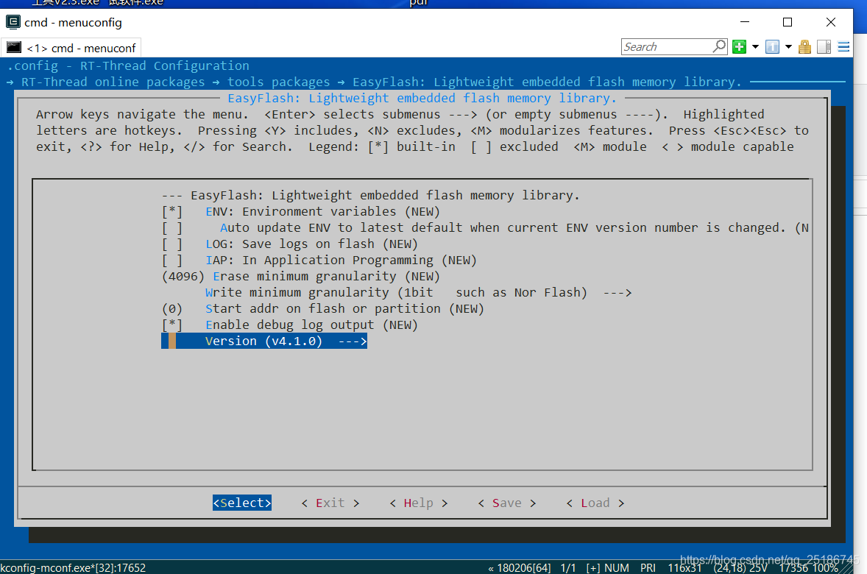Click the < Save > button
Viewport: 867px width, 574px height.
(x=507, y=503)
